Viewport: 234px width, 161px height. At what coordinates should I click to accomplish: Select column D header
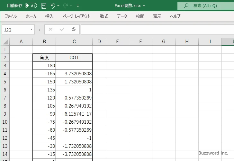[x=99, y=42]
